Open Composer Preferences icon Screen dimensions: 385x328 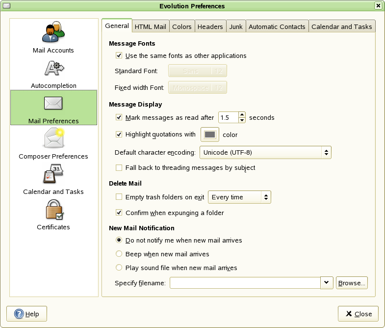coord(53,139)
